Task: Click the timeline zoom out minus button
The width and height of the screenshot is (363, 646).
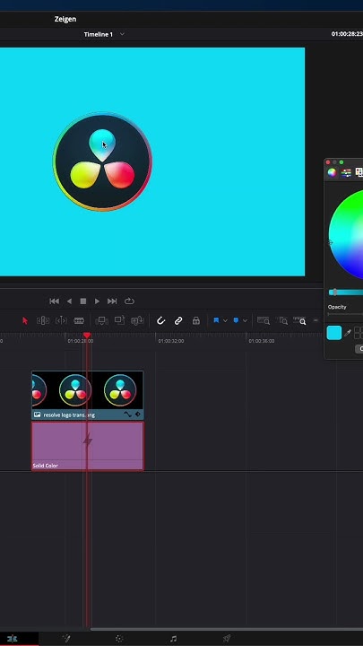Action: pos(316,320)
